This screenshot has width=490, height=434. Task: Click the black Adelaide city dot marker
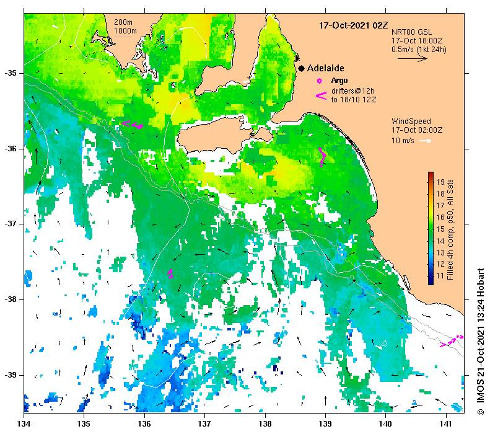[x=300, y=68]
